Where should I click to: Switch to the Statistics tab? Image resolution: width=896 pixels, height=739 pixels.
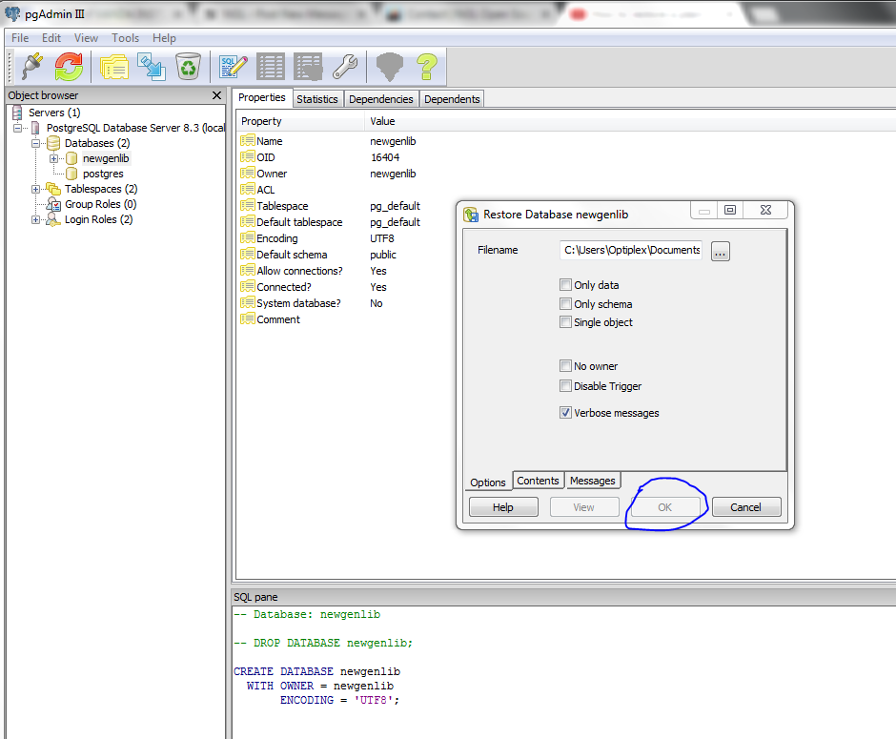pos(317,99)
